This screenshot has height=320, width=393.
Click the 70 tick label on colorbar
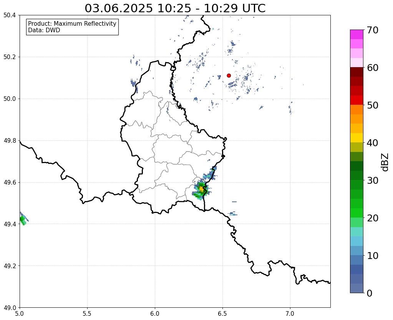[x=373, y=30]
